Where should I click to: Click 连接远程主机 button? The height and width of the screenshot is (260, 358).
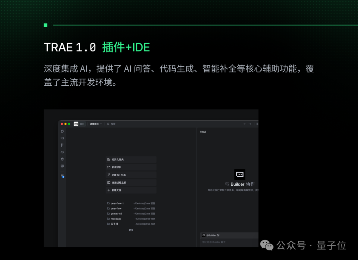pos(131,183)
